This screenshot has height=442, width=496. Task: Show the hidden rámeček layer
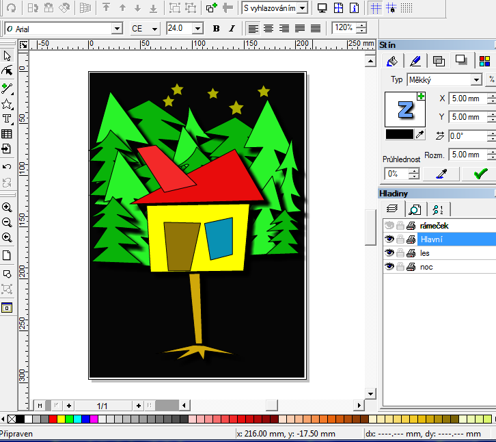tap(389, 226)
